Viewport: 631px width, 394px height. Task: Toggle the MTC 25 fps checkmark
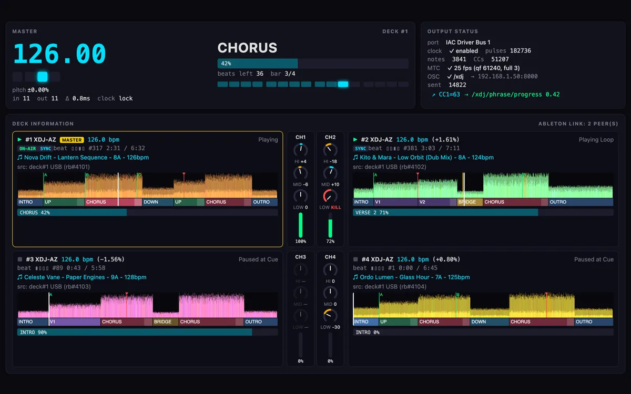pyautogui.click(x=450, y=68)
